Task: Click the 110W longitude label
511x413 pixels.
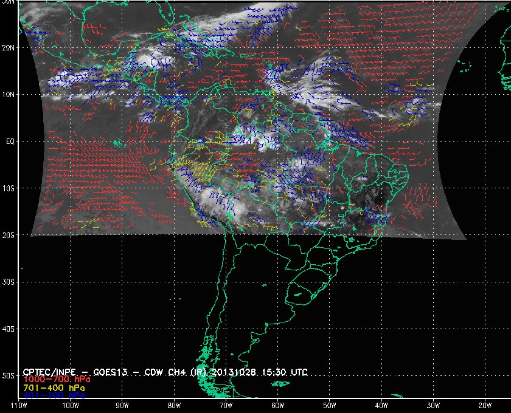Action: pos(19,406)
